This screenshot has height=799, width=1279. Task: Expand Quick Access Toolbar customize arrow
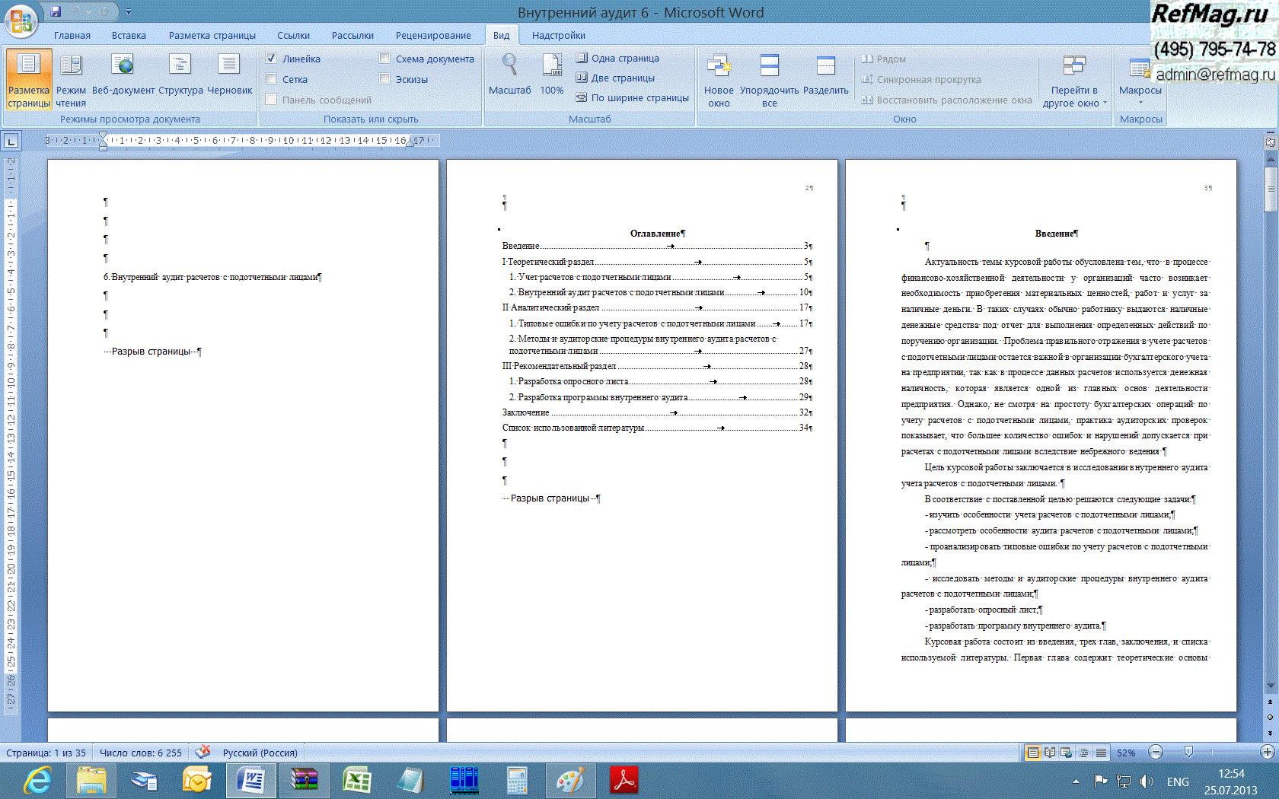(x=129, y=12)
